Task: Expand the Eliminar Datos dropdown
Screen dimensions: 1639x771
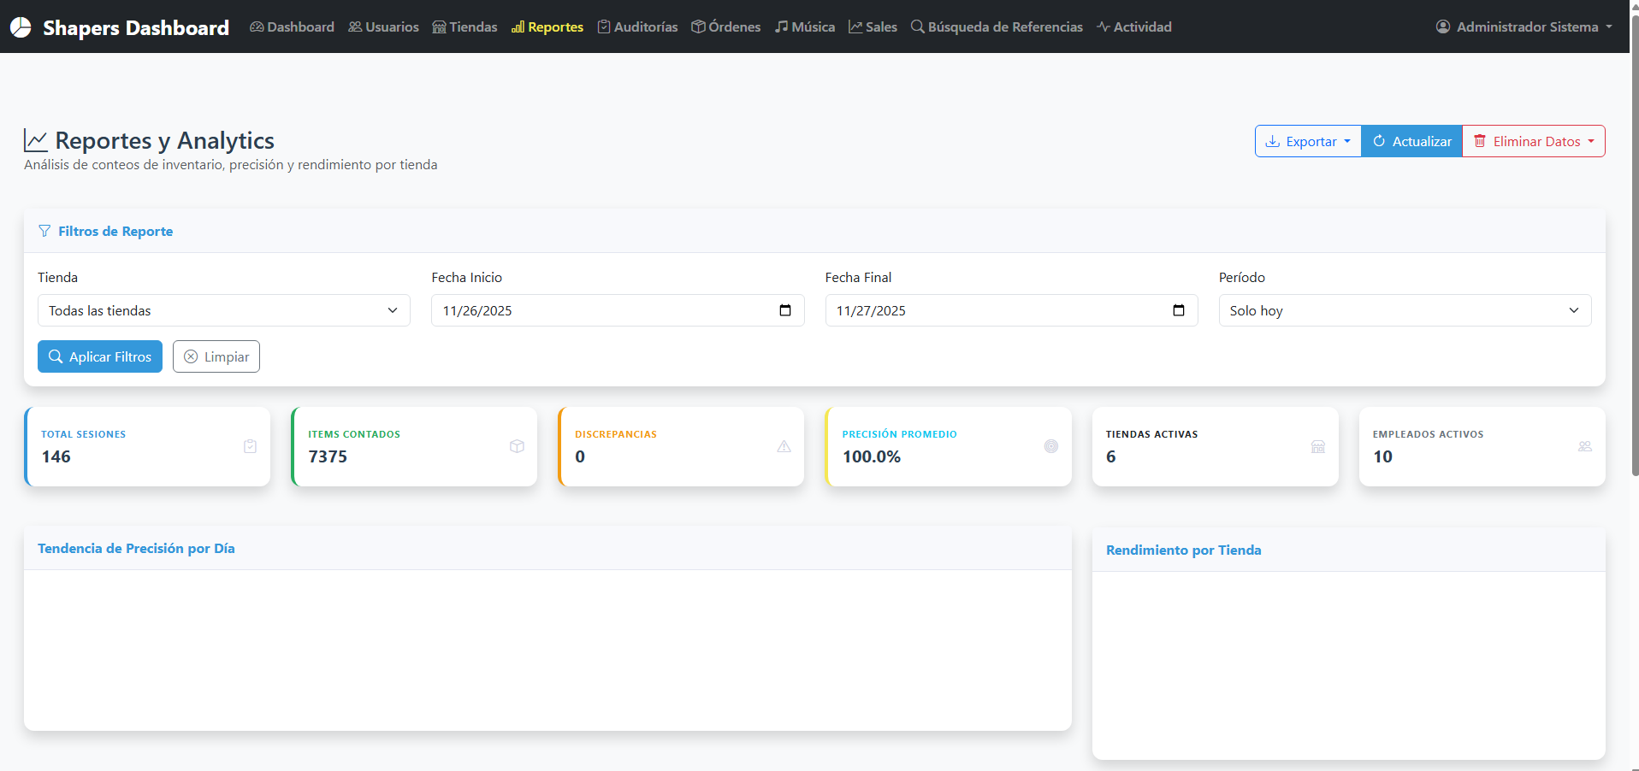Action: click(1534, 142)
